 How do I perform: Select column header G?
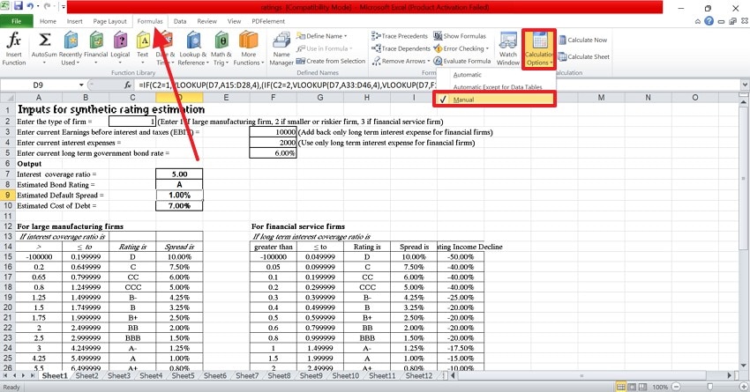[319, 98]
